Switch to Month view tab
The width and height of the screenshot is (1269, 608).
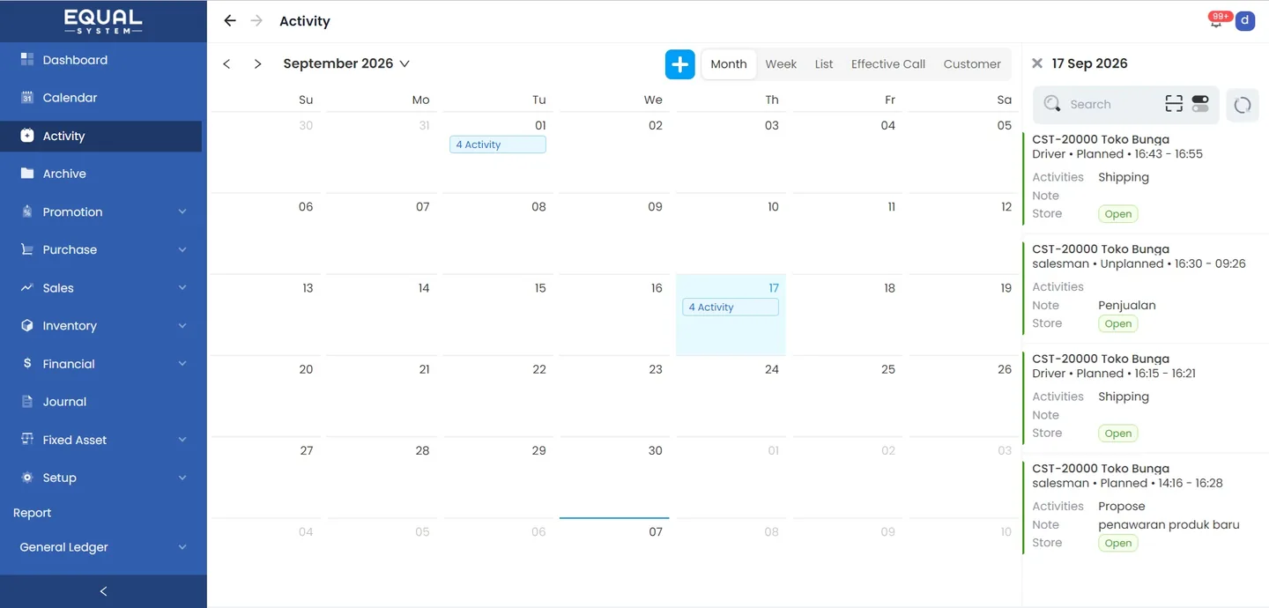pos(729,64)
